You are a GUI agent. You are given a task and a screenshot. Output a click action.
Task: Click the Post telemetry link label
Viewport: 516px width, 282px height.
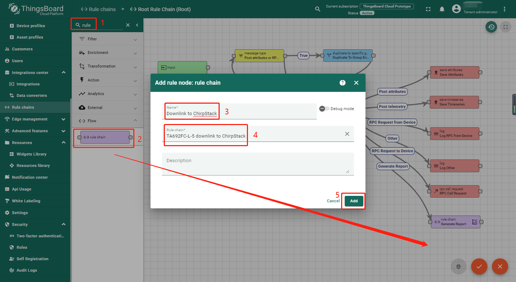click(x=392, y=107)
